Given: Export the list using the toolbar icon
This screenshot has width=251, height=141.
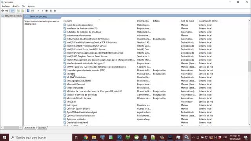Looking at the screenshot, I should [x=22, y=11].
